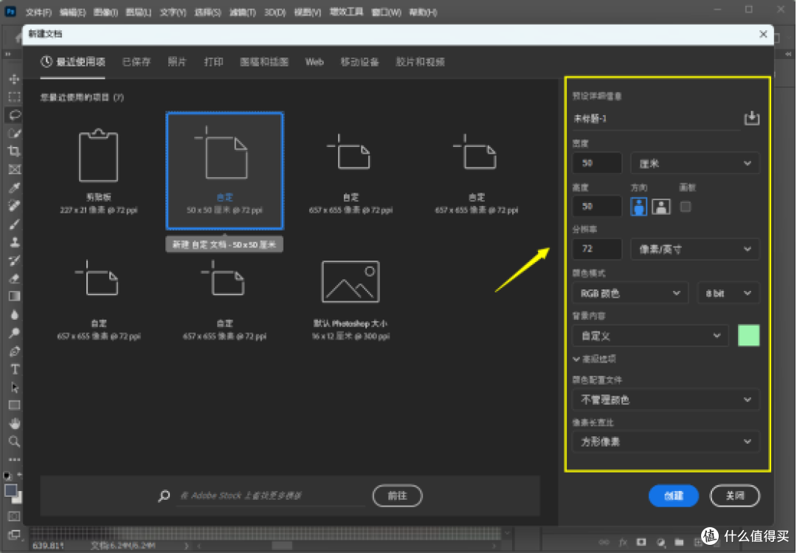Open the 图像(I) menu
The height and width of the screenshot is (553, 797).
[x=106, y=13]
